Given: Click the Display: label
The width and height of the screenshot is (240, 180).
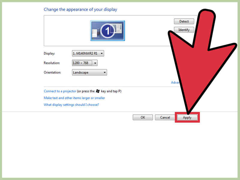Looking at the screenshot, I should (x=49, y=53).
